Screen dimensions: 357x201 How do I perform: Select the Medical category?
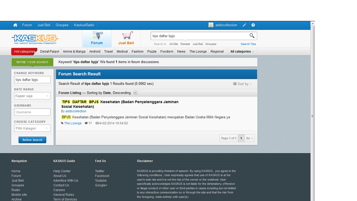pos(122,51)
